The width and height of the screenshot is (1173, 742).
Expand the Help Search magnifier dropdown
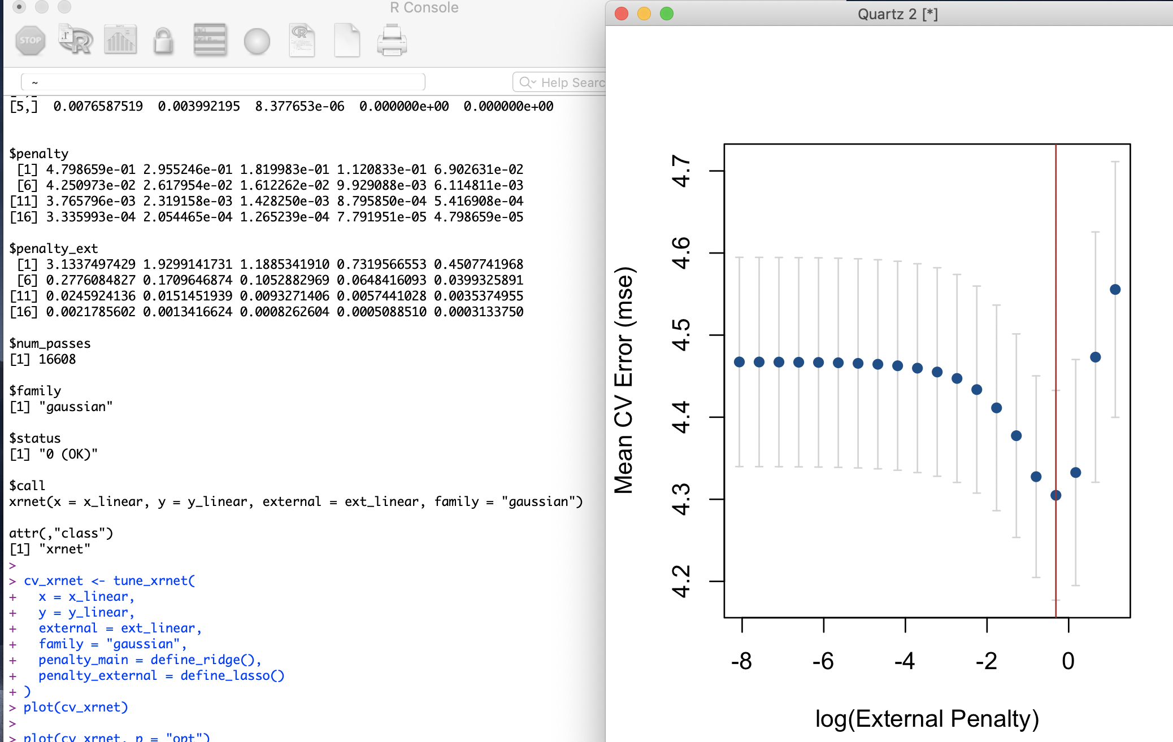click(527, 82)
